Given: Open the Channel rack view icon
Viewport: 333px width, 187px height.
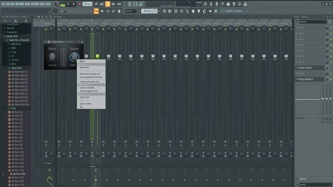Looking at the screenshot, I should coord(176,11).
